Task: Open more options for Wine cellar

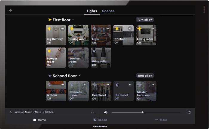Action: (107, 51)
